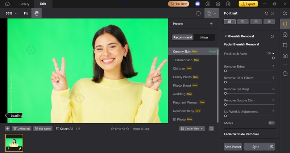Reset Blemish Removal settings
This screenshot has height=153, width=290.
(x=272, y=37)
